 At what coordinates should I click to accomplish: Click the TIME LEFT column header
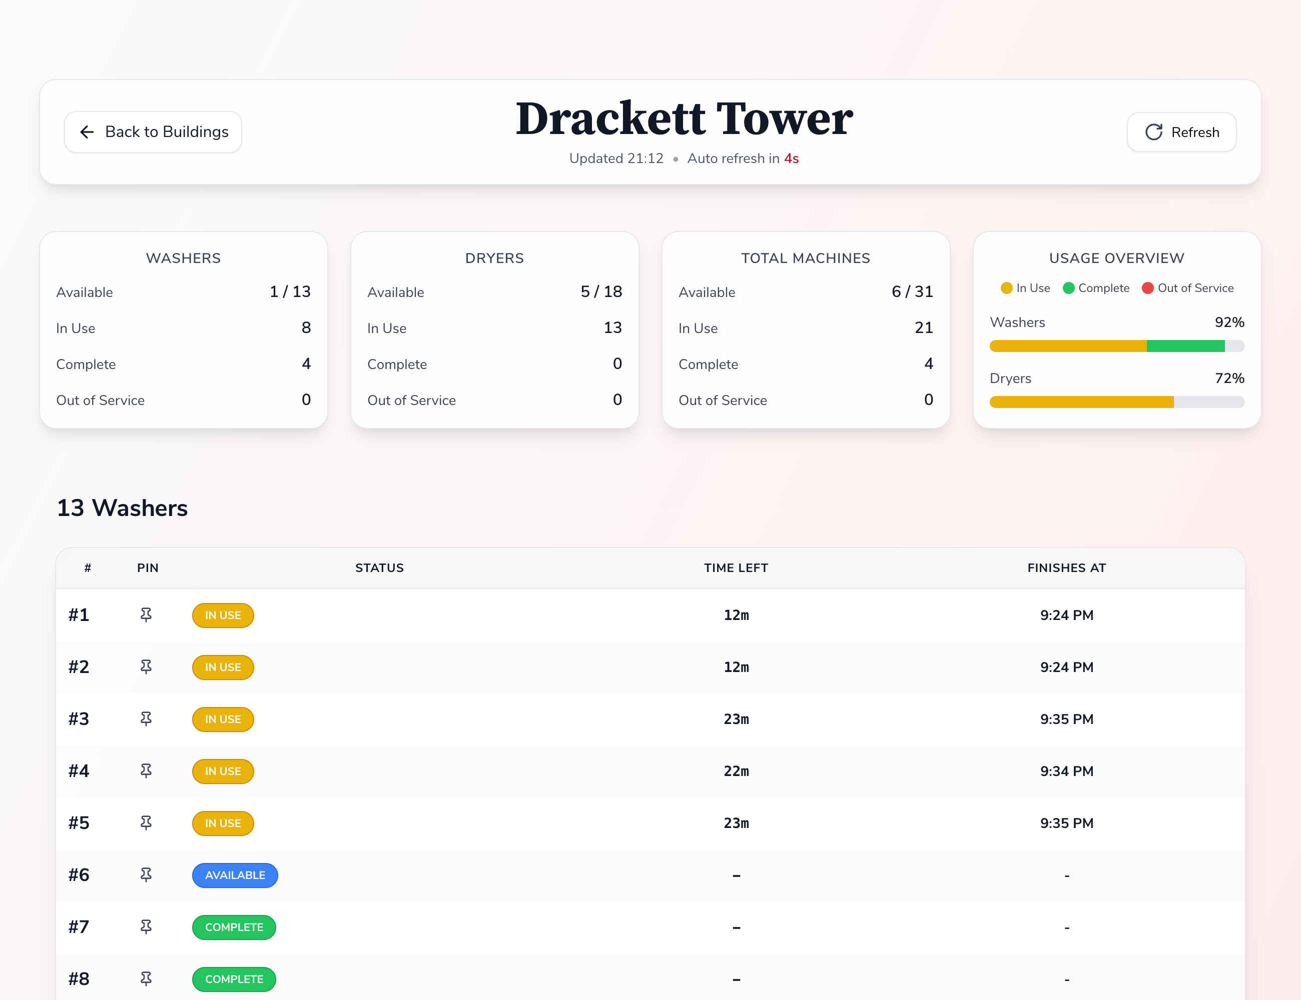point(736,568)
